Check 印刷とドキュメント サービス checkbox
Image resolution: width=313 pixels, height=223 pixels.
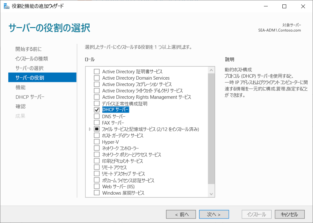click(97, 161)
